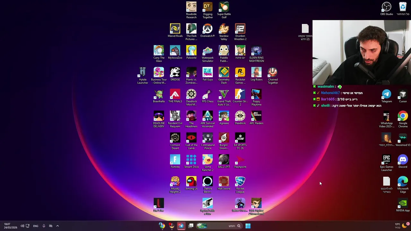Open the Discord desktop icon
This screenshot has height=231, width=411.
[x=403, y=161]
